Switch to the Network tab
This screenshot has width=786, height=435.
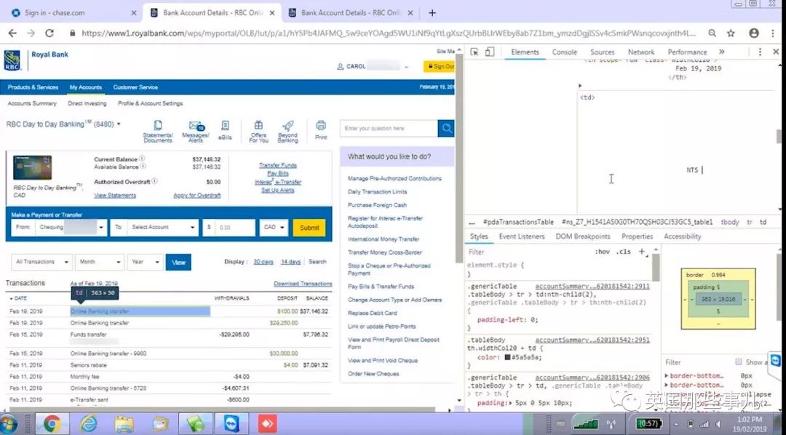pos(641,52)
